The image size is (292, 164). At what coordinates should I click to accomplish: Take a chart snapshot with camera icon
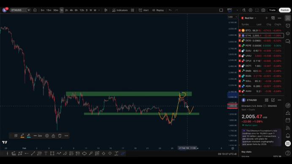(x=263, y=10)
